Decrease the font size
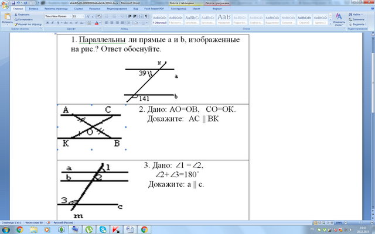 tap(93, 16)
